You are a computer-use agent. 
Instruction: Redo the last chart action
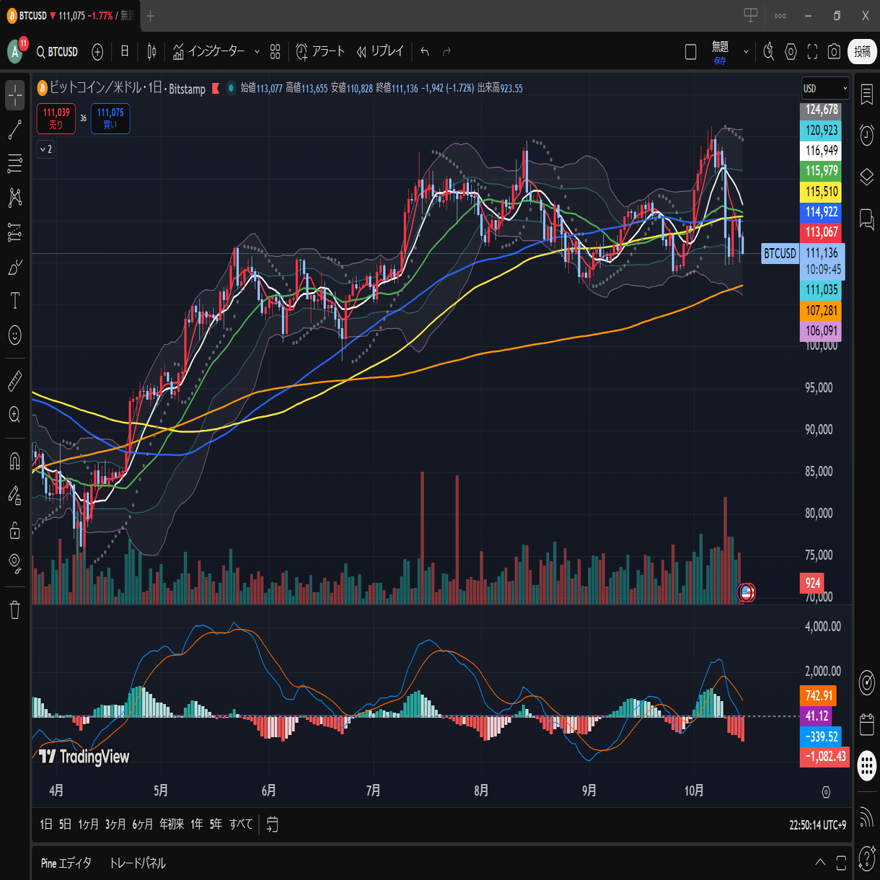446,52
